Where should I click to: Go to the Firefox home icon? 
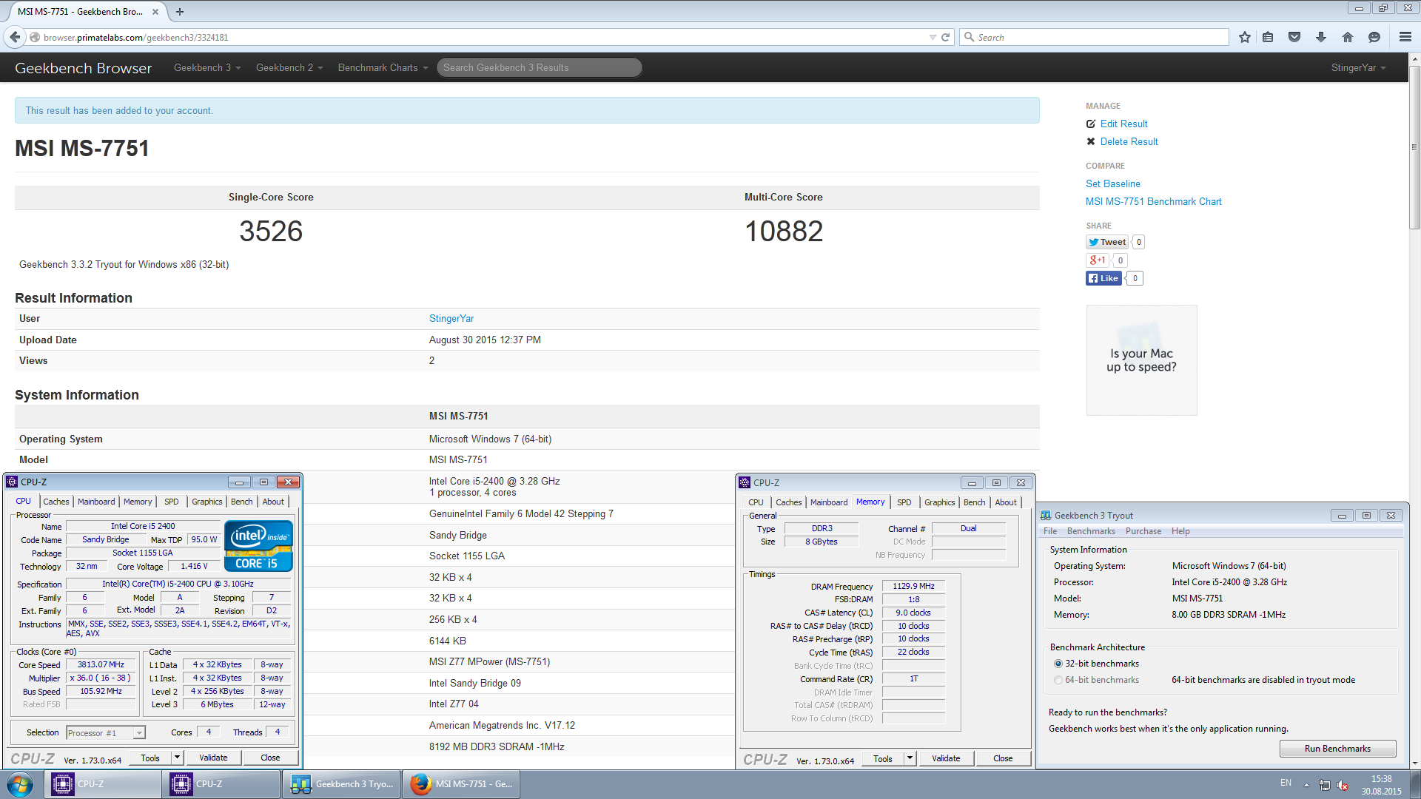1348,37
